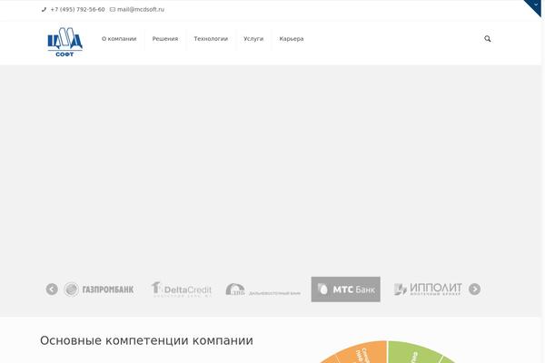Select the МТС Банк client logo
Screen dimensions: 545x363
click(x=346, y=289)
